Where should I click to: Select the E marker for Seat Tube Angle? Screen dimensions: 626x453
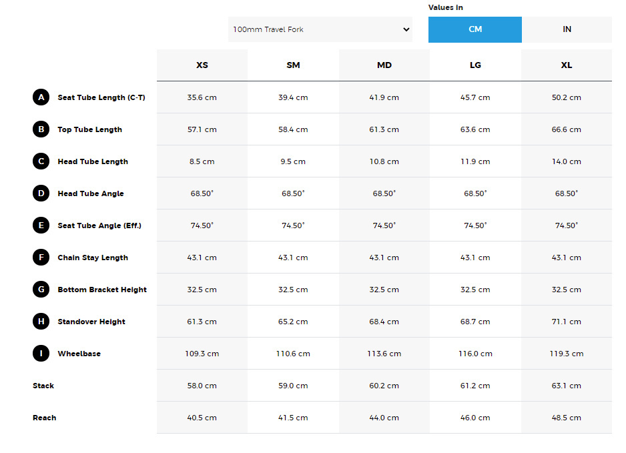(x=41, y=225)
